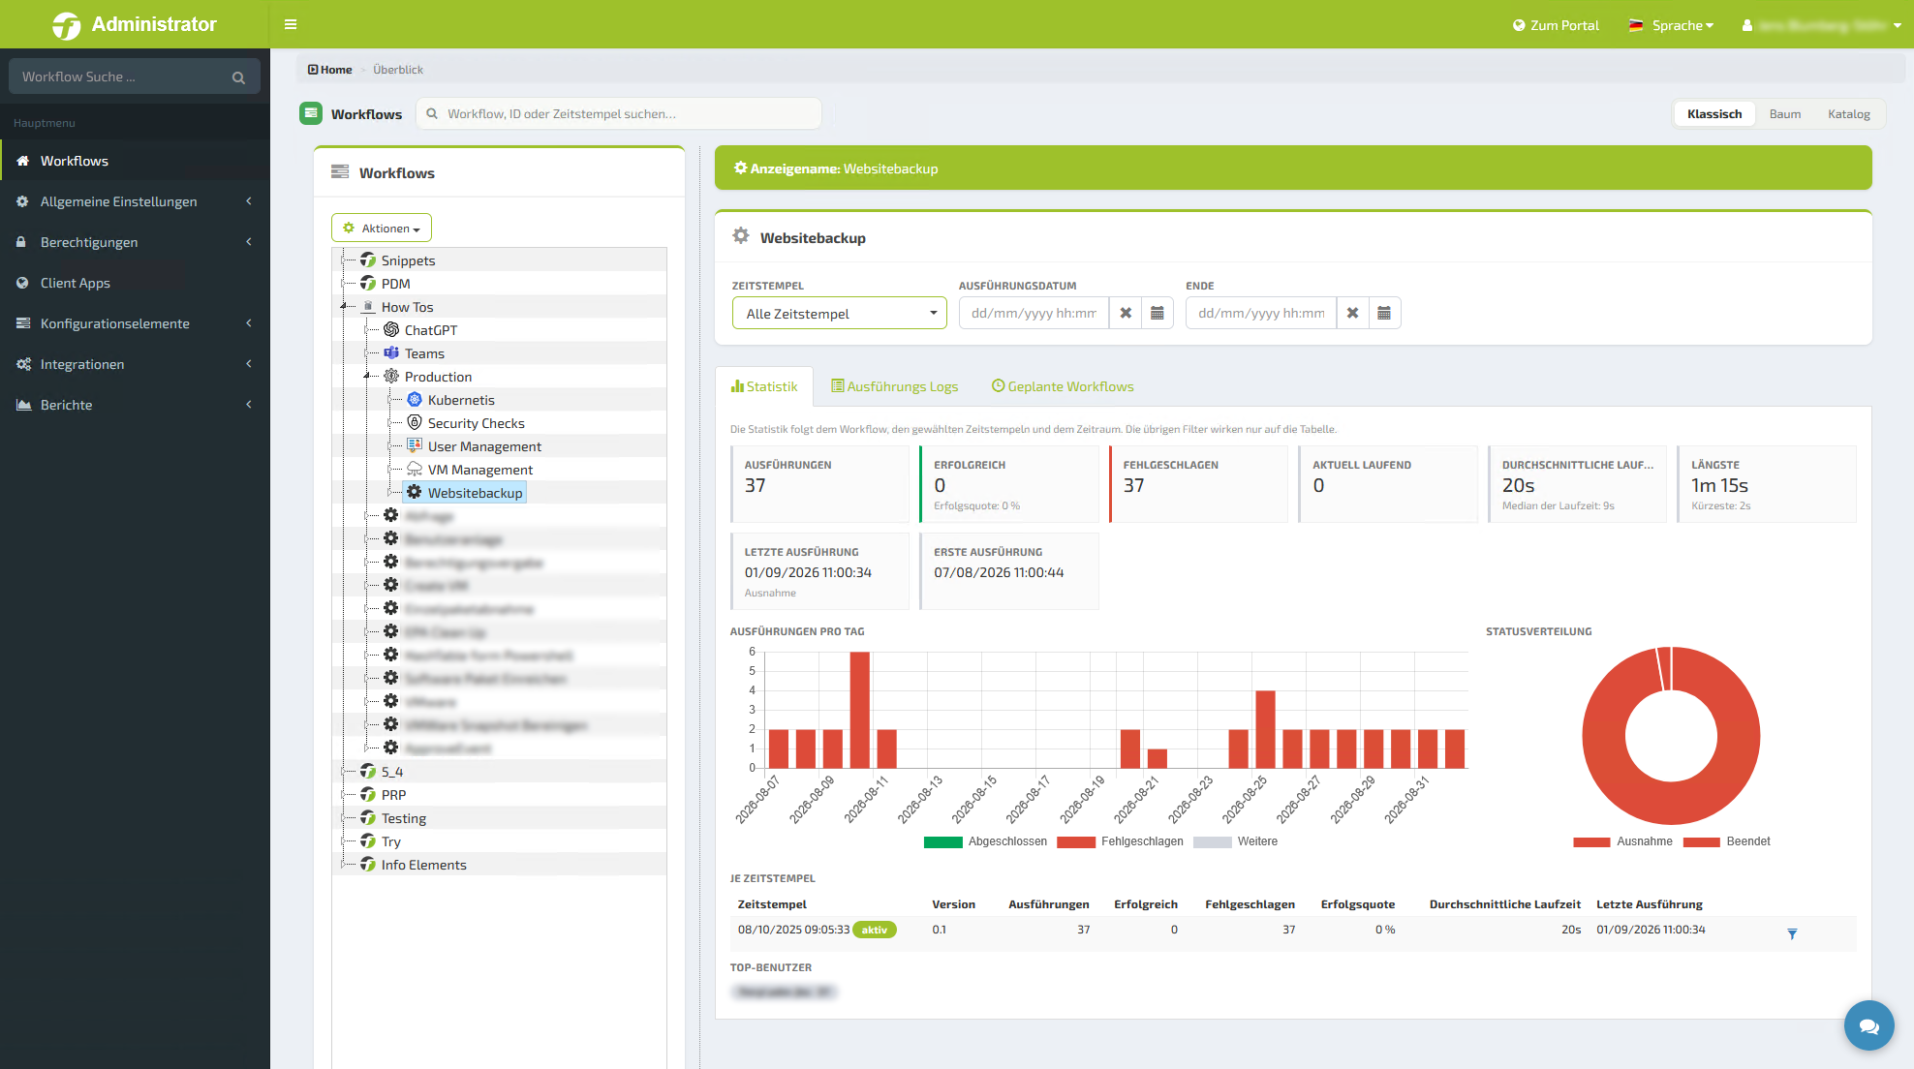The height and width of the screenshot is (1069, 1914).
Task: Open Client Apps in sidebar
Action: tap(135, 283)
